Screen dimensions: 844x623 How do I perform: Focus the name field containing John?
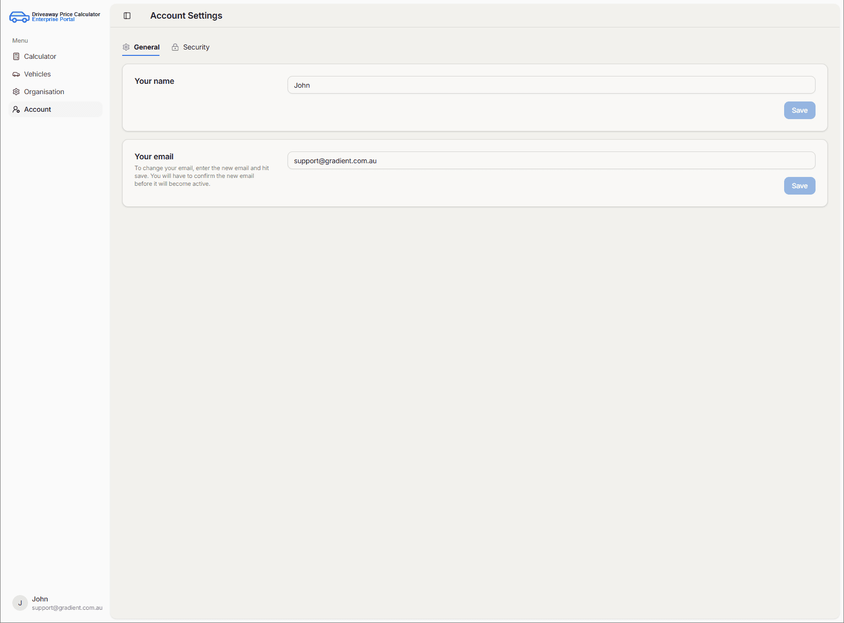coord(551,85)
